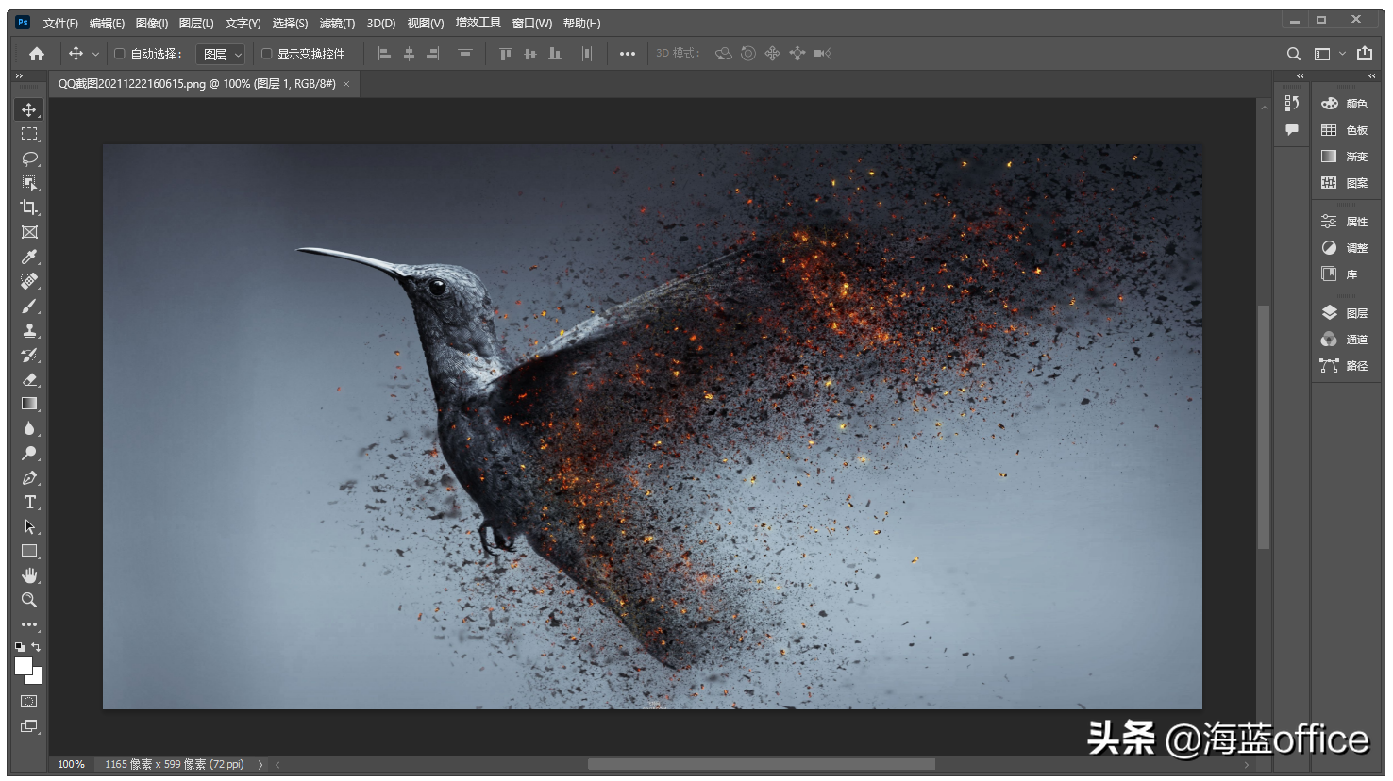Image resolution: width=1393 pixels, height=781 pixels.
Task: Open the 窗口(W) menu
Action: pos(532,24)
